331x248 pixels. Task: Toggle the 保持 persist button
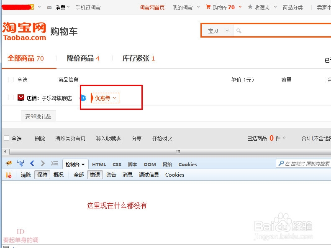click(x=42, y=175)
